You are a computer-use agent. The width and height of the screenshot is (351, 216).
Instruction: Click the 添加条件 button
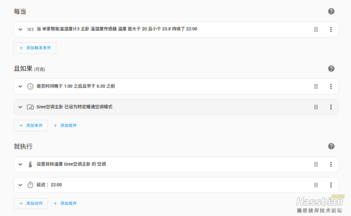(x=31, y=126)
